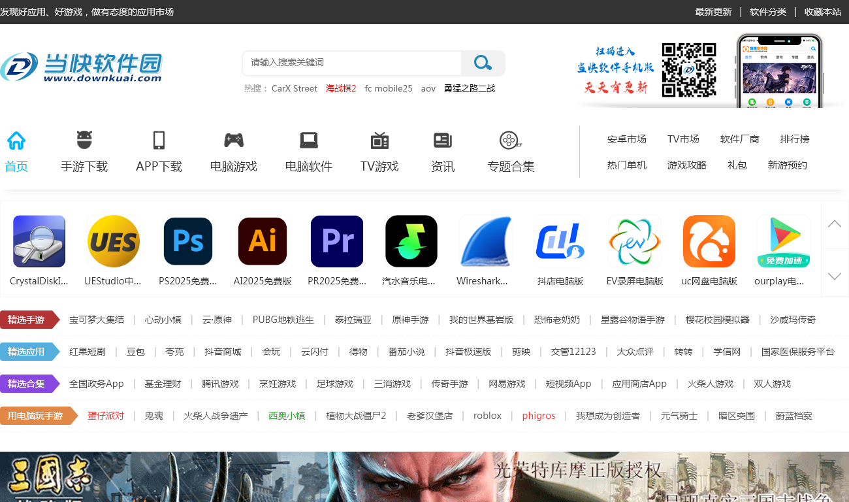This screenshot has width=849, height=502.
Task: Click the 资讯 news icon
Action: point(442,140)
